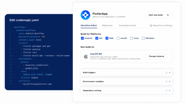185x104 pixels.
Task: Click the Apple logo in macOS M2 card
Action: [86, 56]
